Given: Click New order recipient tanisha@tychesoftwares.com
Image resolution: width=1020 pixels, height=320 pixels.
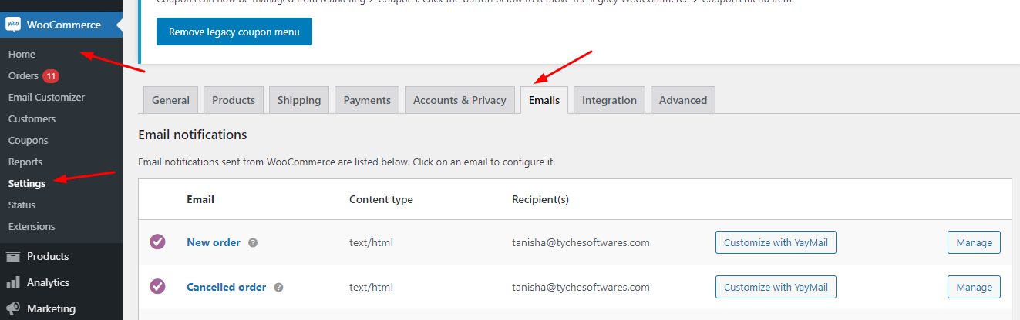Looking at the screenshot, I should click(581, 242).
